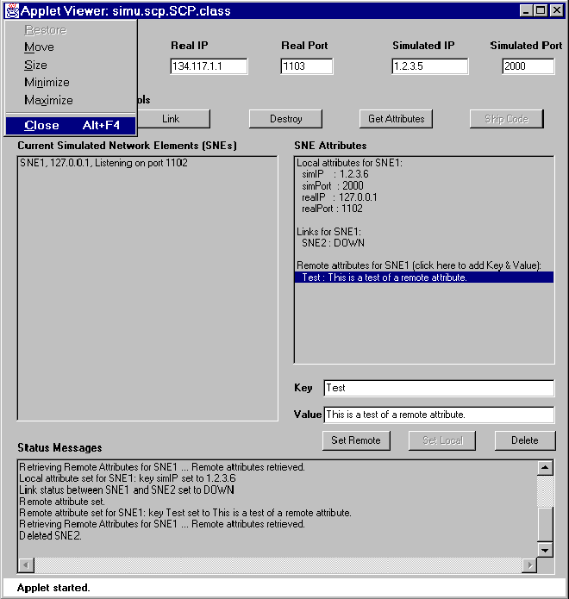Click the status messages scroll up arrow

pos(545,468)
